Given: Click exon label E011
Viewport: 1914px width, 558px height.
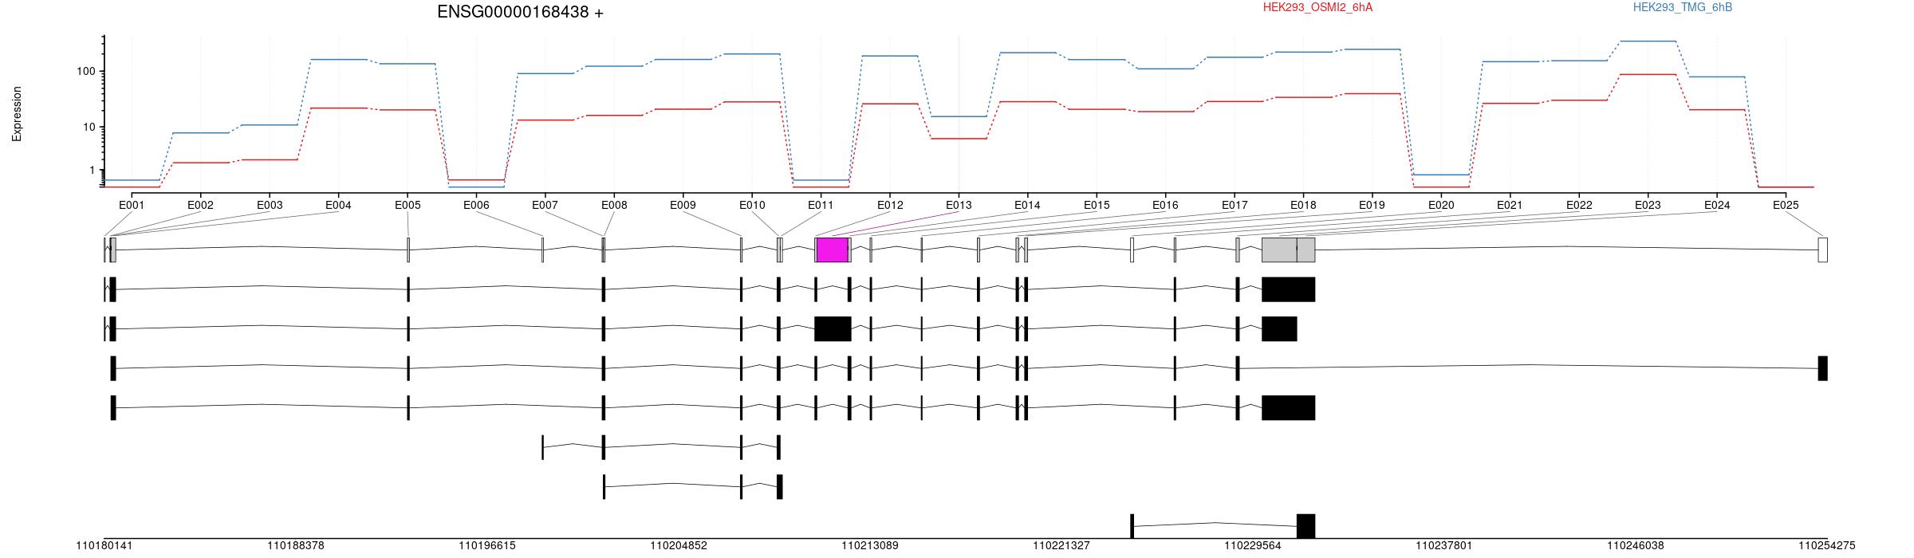Looking at the screenshot, I should click(x=821, y=205).
